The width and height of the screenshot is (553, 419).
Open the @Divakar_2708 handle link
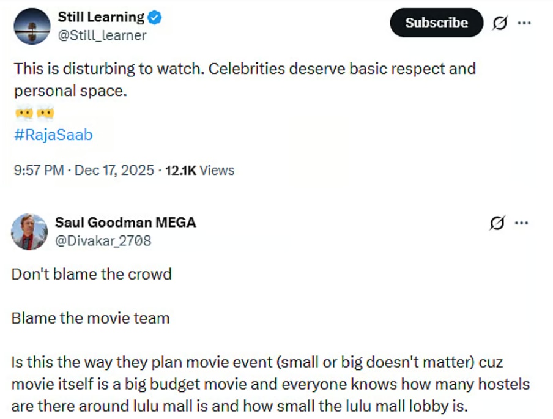pos(103,241)
